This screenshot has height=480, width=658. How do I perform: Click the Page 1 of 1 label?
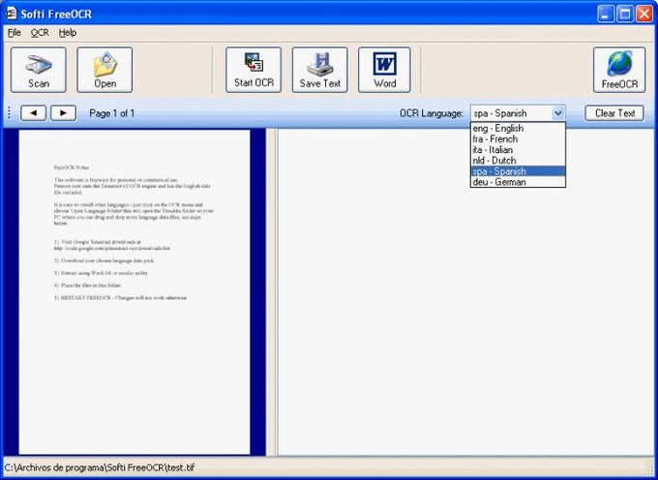[112, 113]
